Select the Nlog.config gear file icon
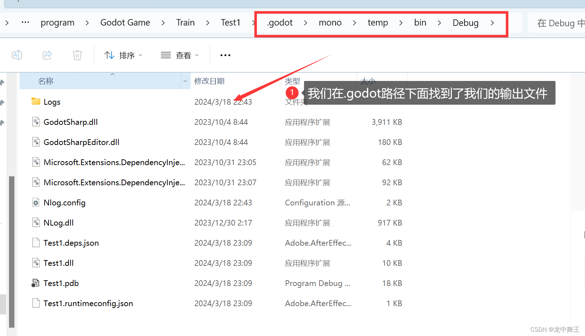The width and height of the screenshot is (585, 336). (36, 202)
